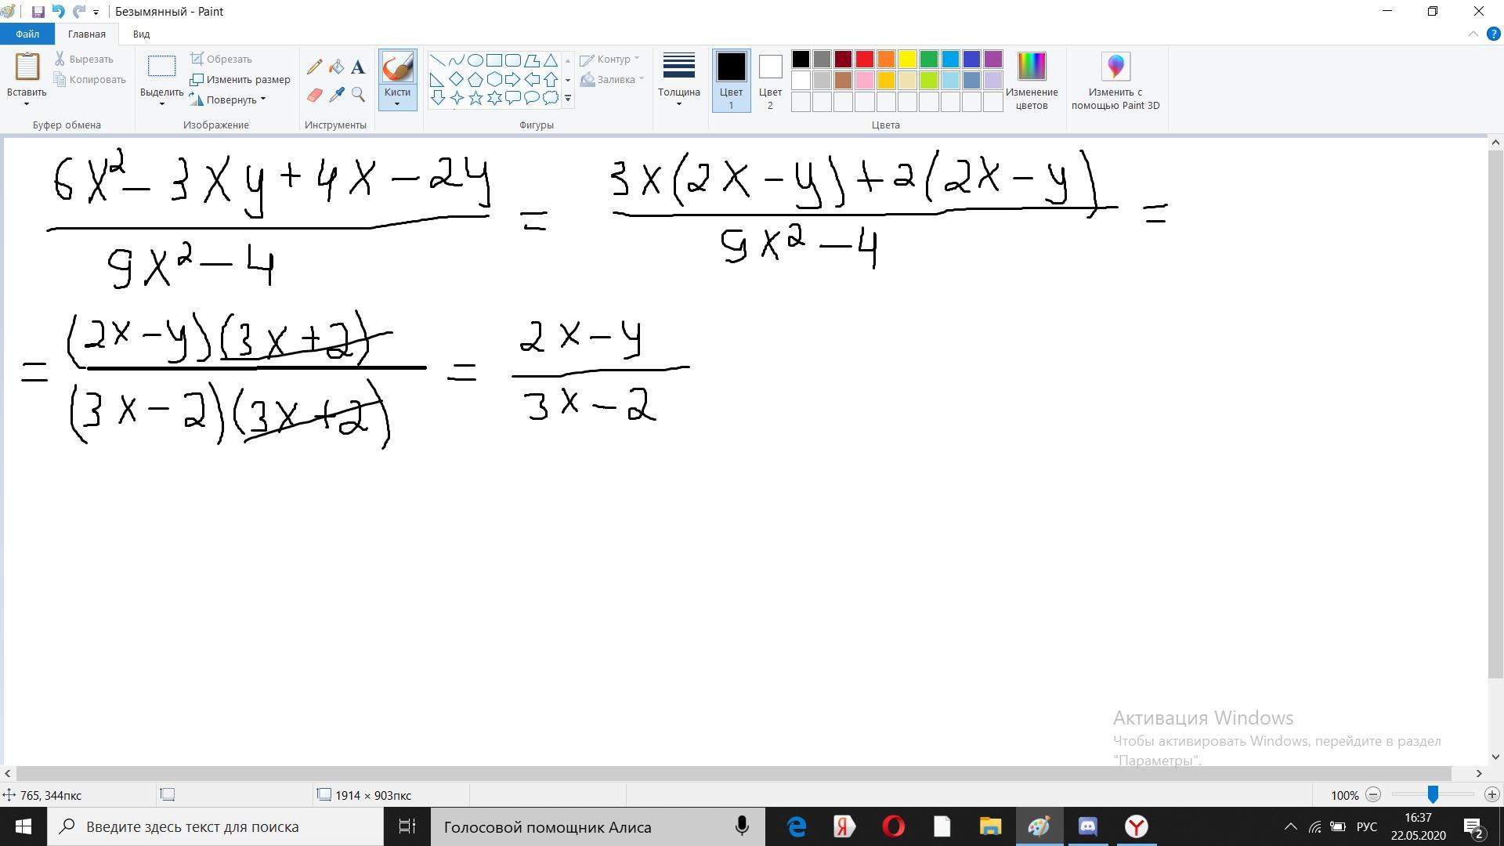Viewport: 1504px width, 846px height.
Task: Open the File menu
Action: coord(27,34)
